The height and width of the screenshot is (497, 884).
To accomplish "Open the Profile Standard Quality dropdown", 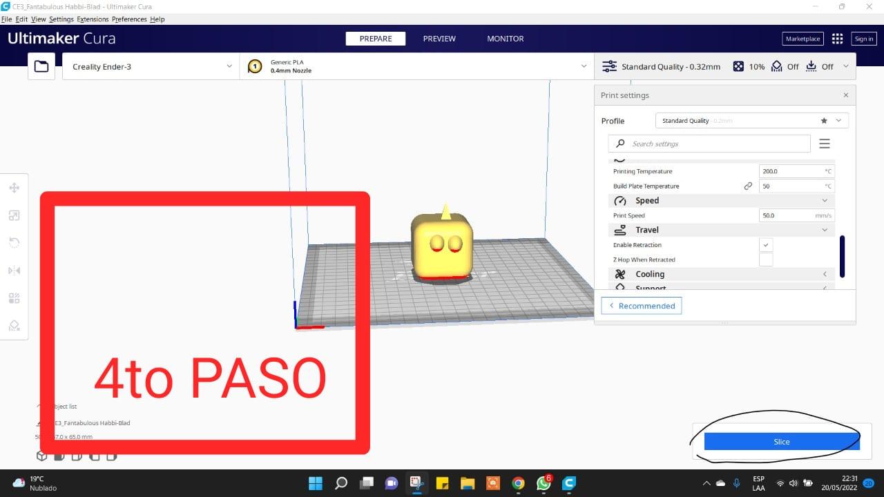I will pos(751,121).
